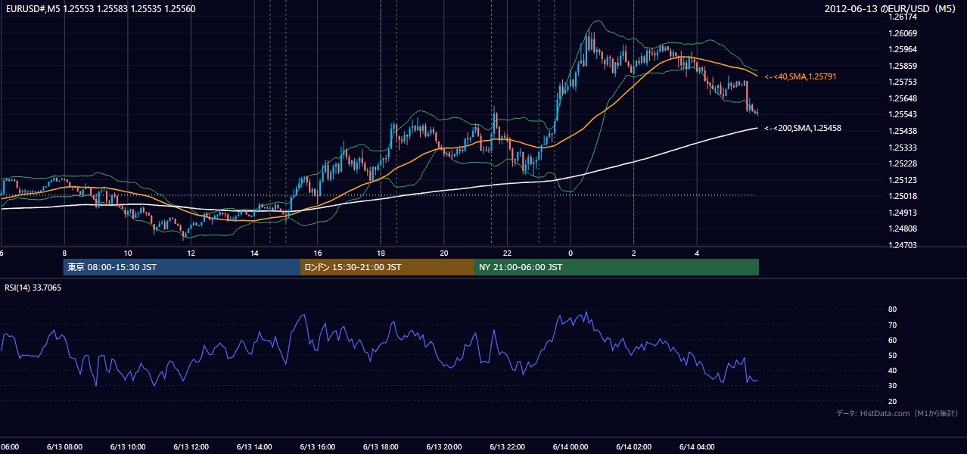
Task: Click the 6/13 08:00 bottom time label
Action: click(64, 446)
